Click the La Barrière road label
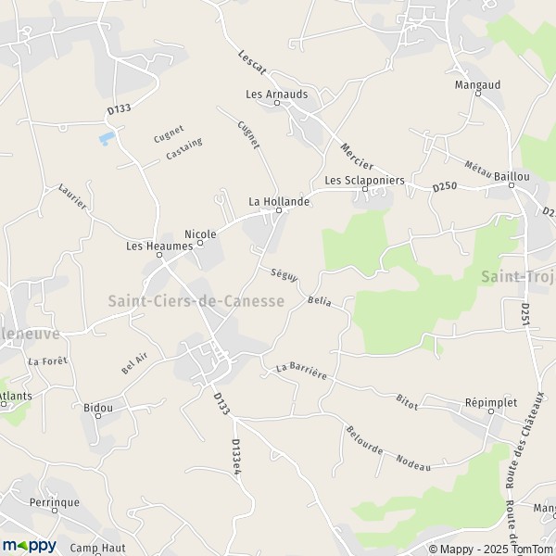This screenshot has width=556, height=556. click(x=301, y=371)
